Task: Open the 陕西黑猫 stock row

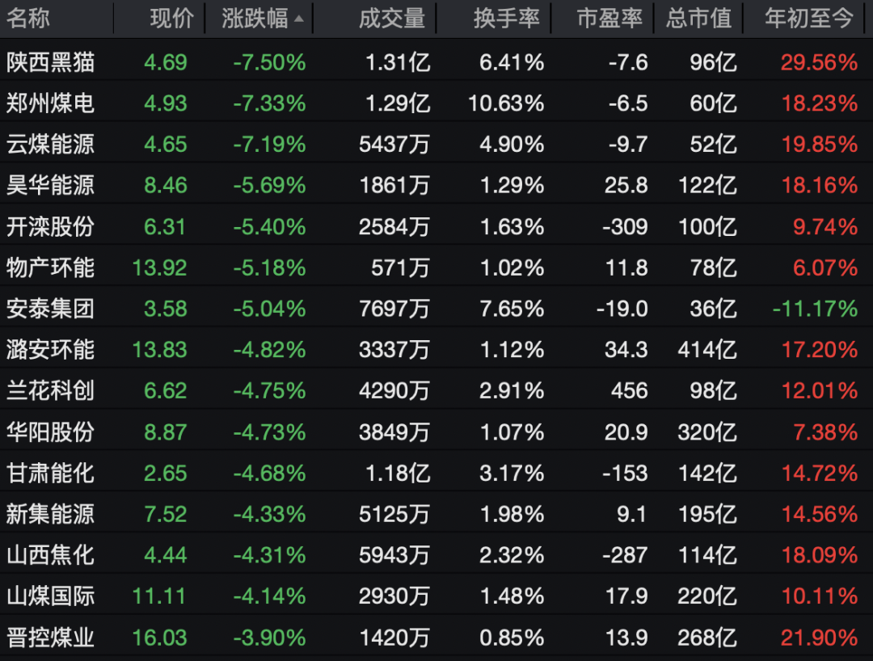Action: (x=50, y=62)
